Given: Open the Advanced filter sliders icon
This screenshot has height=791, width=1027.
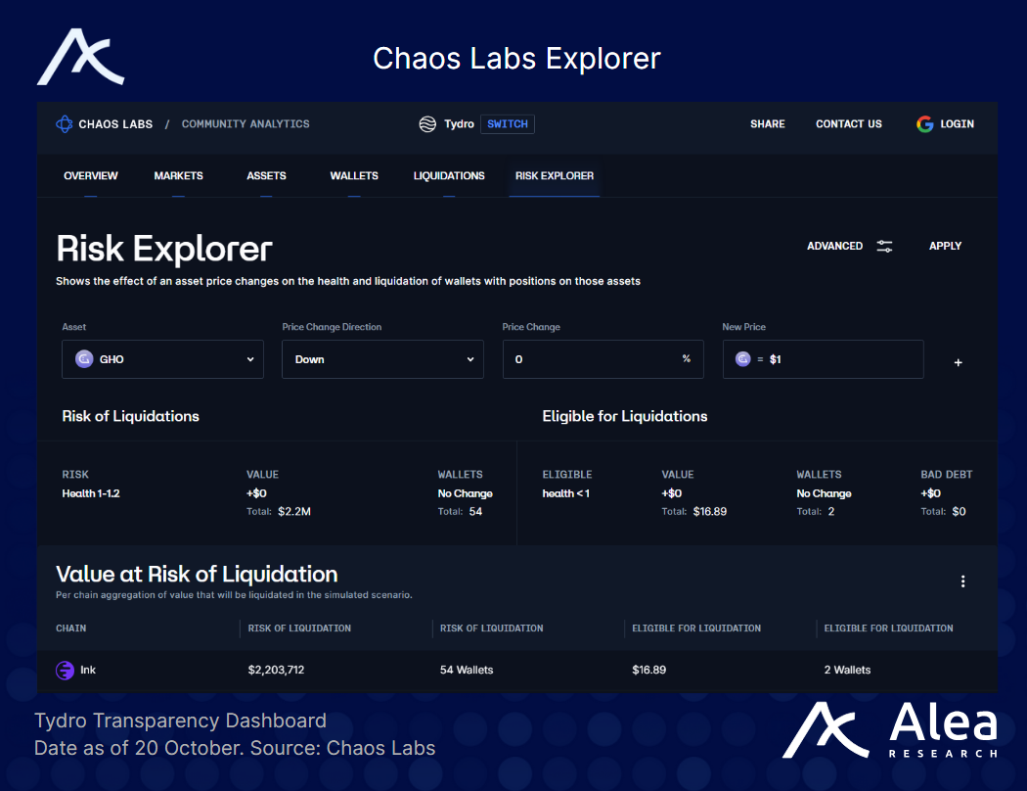Looking at the screenshot, I should click(x=884, y=247).
